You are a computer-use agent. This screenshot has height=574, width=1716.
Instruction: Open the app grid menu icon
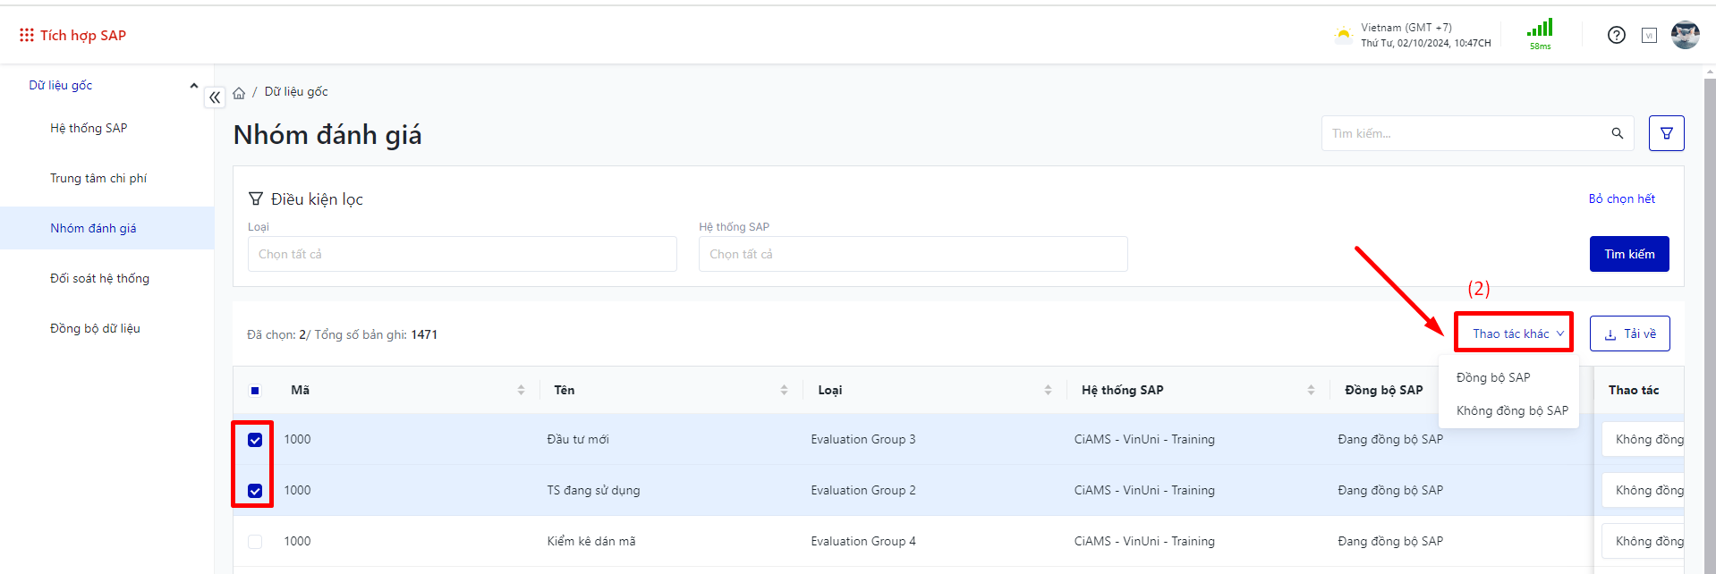click(x=27, y=35)
